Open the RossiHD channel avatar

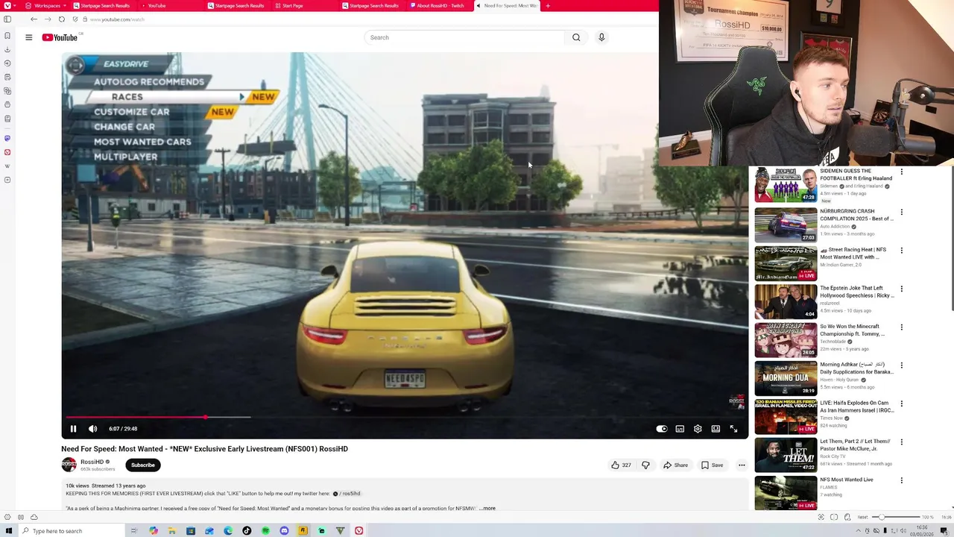coord(69,465)
